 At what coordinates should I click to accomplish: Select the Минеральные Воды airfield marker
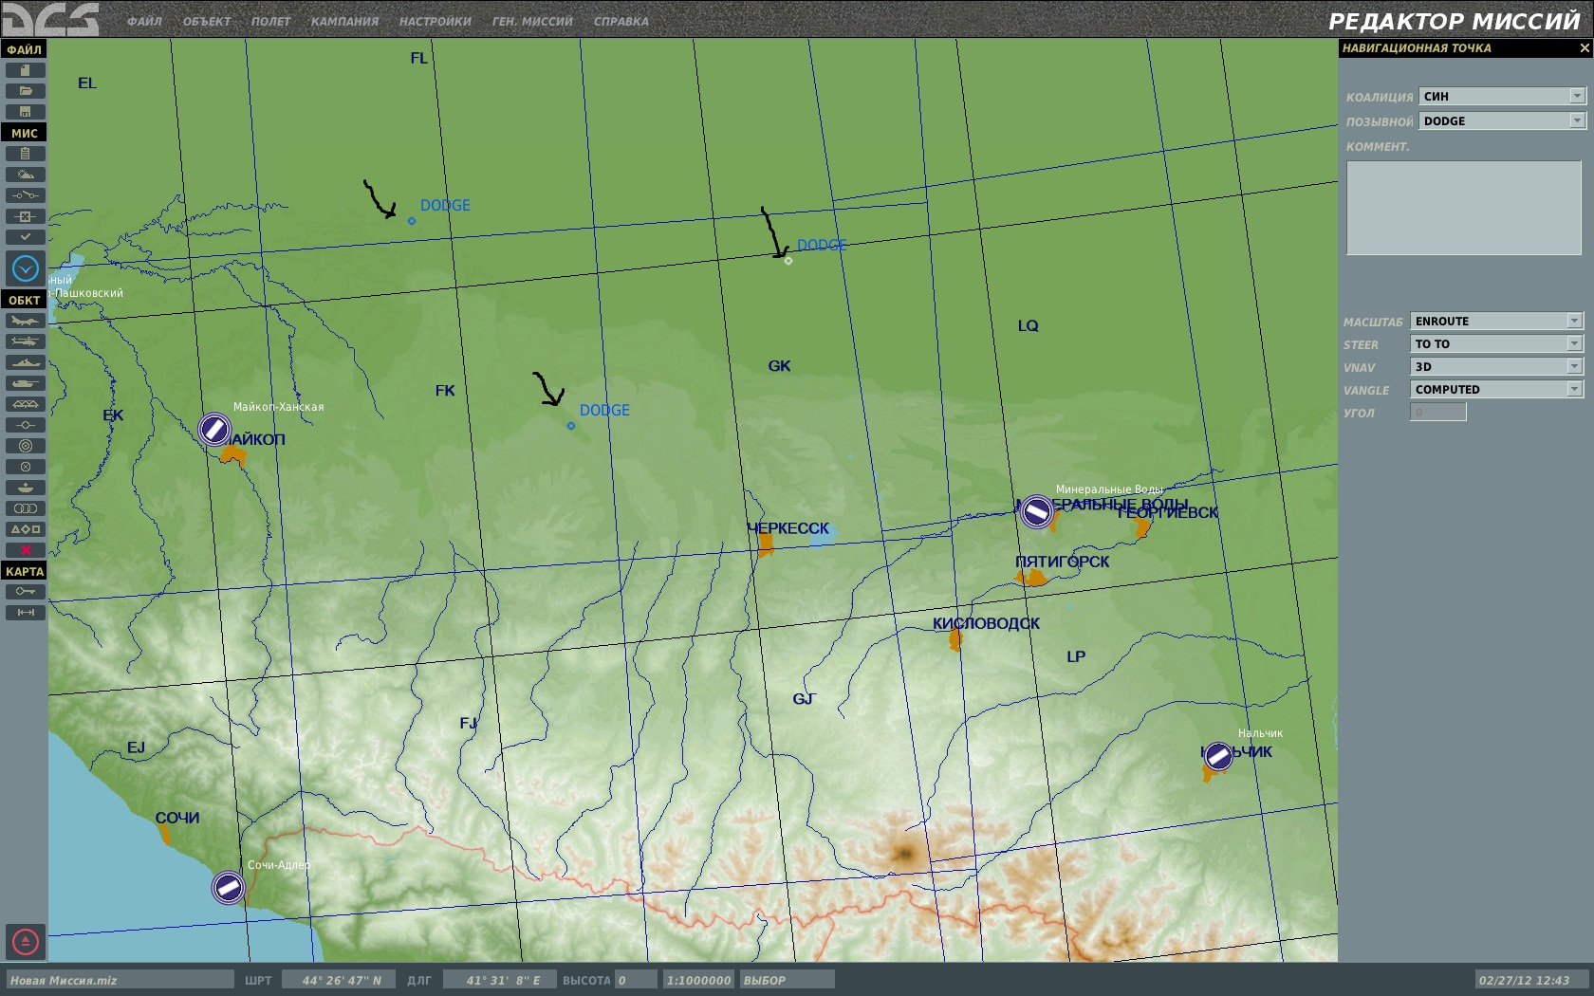tap(1037, 512)
